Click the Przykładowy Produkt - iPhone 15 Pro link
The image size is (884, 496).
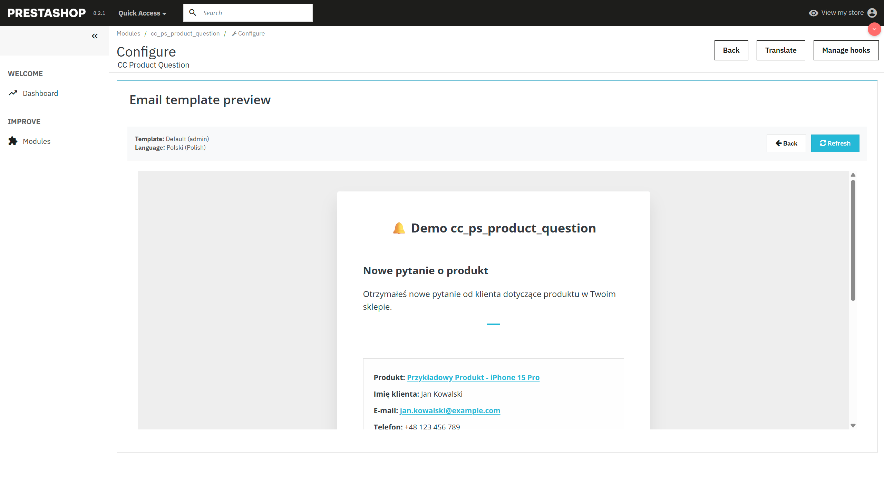click(x=473, y=377)
